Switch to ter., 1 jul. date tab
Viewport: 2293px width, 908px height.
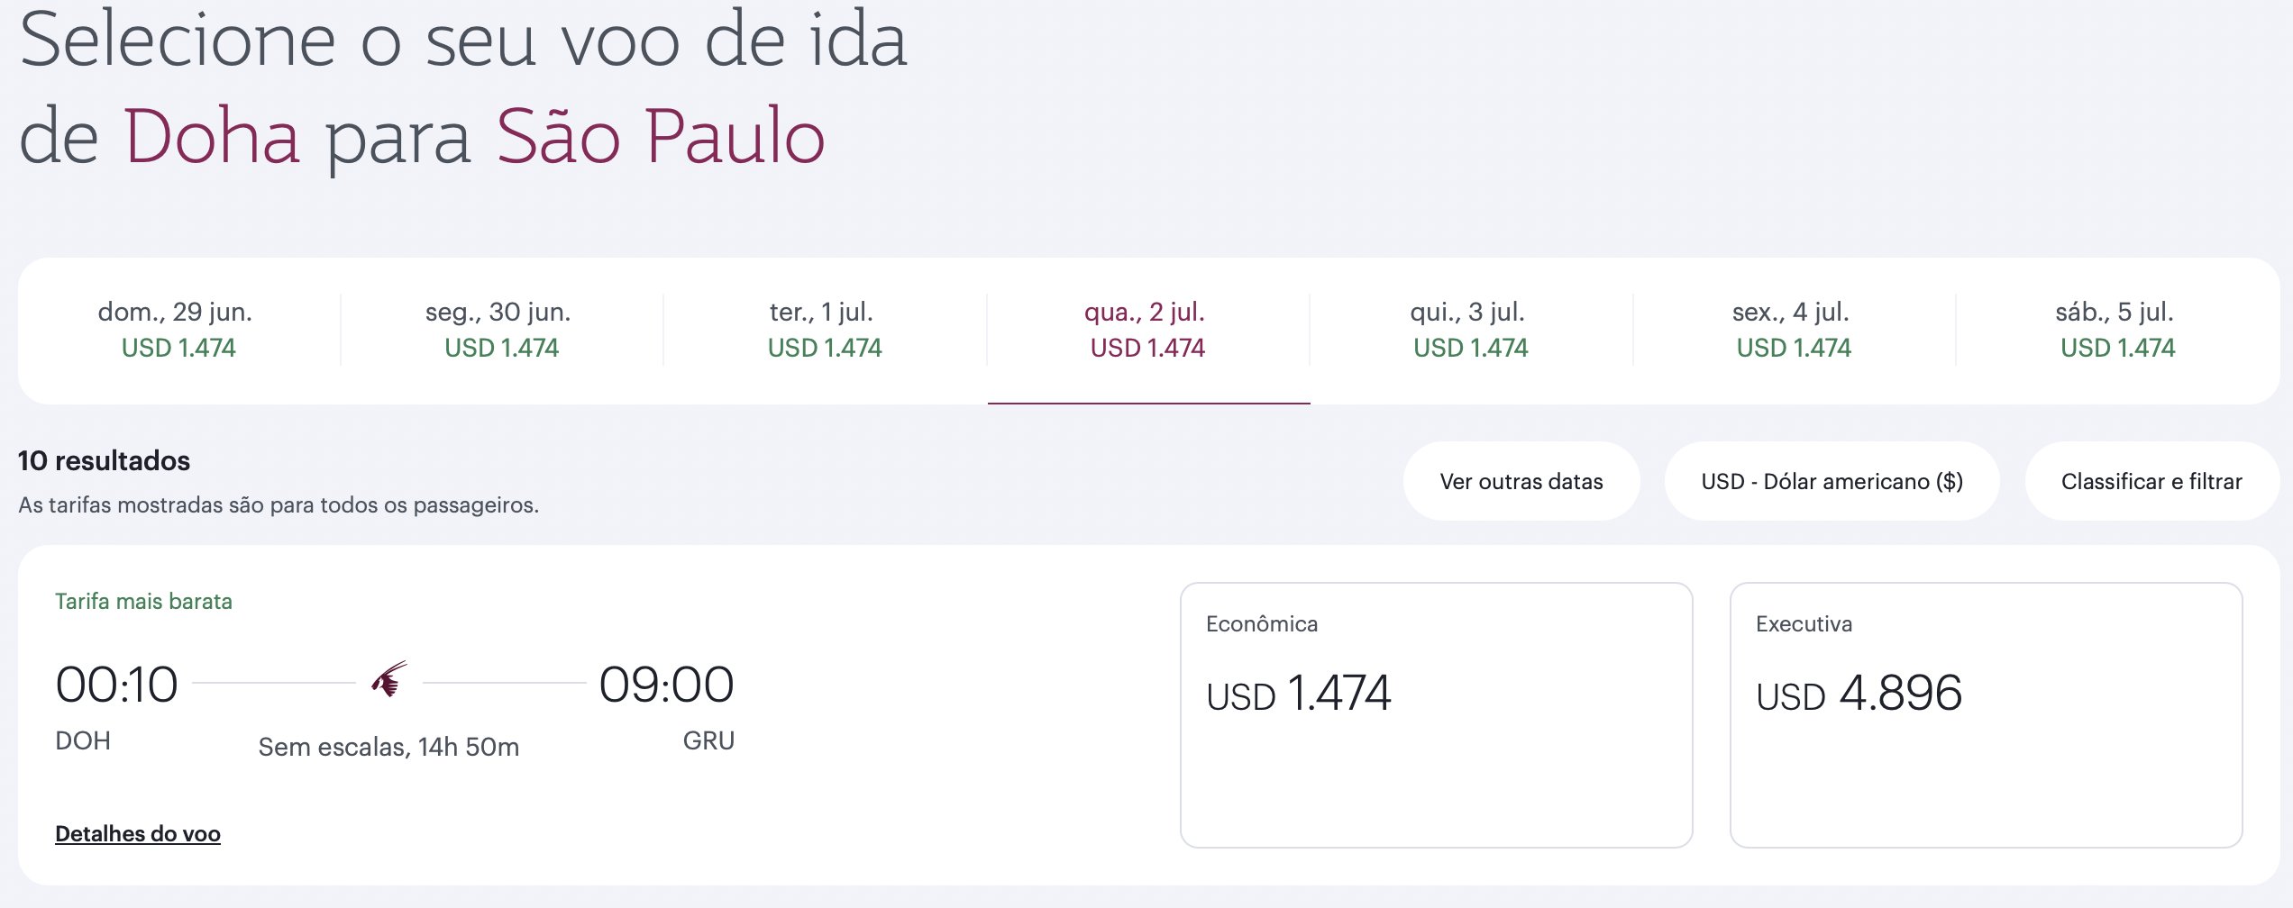[x=825, y=330]
